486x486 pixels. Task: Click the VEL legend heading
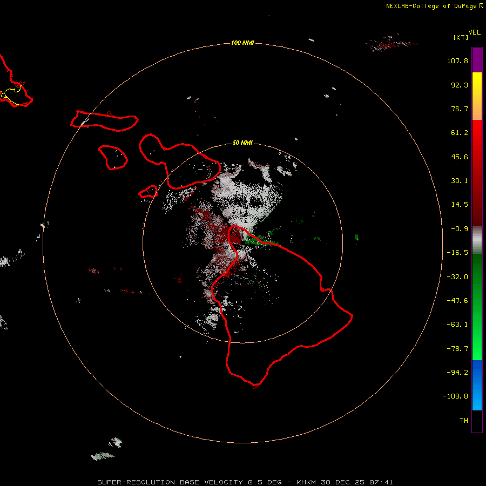pyautogui.click(x=475, y=32)
